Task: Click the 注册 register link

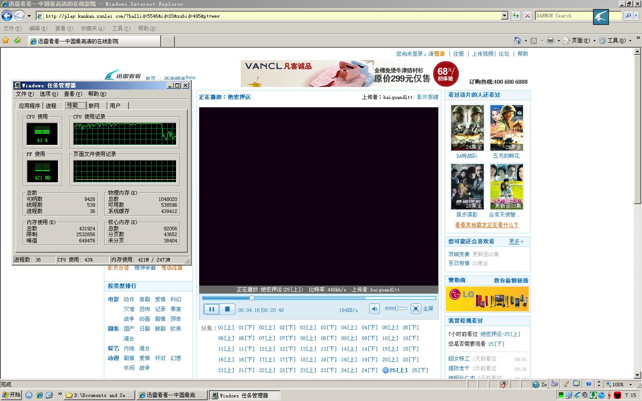Action: pos(458,54)
